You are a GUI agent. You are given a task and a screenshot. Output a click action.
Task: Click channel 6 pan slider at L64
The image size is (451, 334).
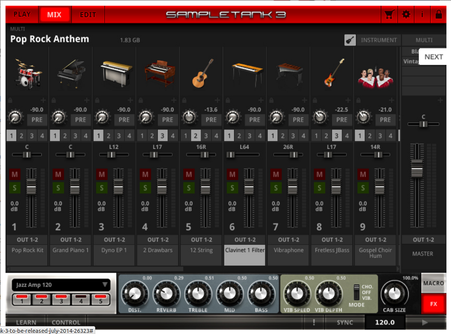click(x=231, y=155)
